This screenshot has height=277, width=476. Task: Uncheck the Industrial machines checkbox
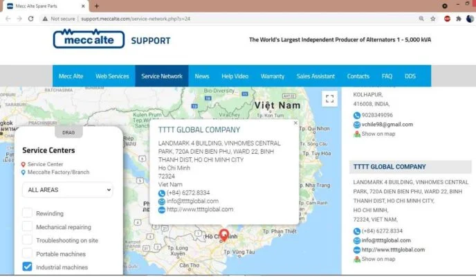(x=27, y=267)
